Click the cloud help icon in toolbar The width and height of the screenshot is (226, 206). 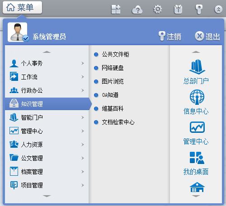click(x=137, y=9)
